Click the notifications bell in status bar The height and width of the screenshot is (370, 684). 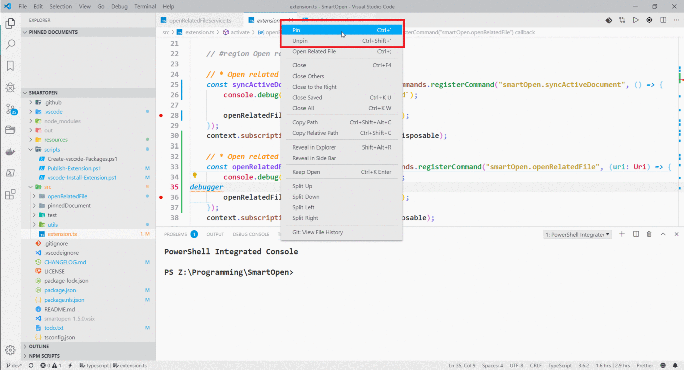tap(676, 366)
